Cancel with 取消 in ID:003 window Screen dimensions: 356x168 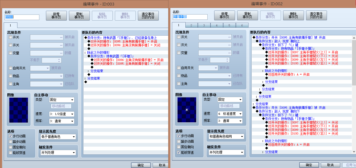pos(161,165)
